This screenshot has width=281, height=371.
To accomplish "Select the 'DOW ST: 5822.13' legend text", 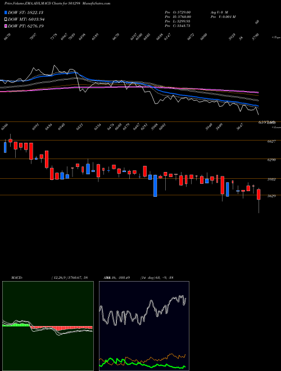I will 25,12.
